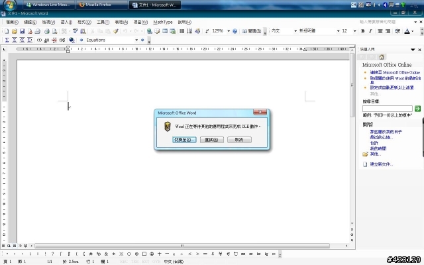Image resolution: width=424 pixels, height=265 pixels.
Task: Print the document using the printer icon
Action: coord(47,31)
